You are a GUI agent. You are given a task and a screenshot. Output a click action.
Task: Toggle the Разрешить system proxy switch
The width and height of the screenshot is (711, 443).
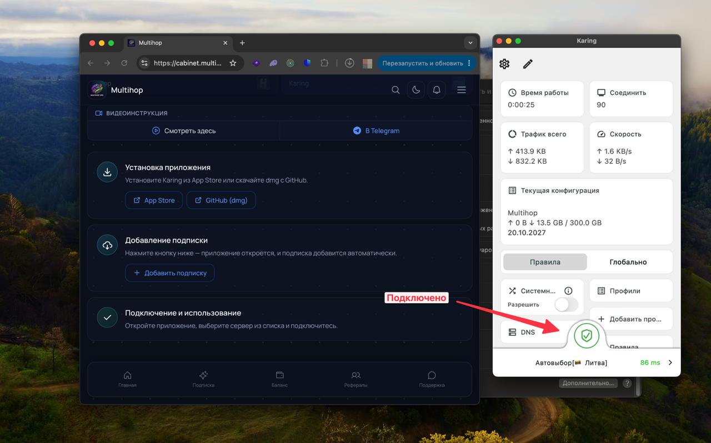pyautogui.click(x=566, y=305)
